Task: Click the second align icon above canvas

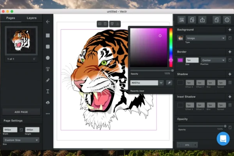Action: [x=105, y=24]
